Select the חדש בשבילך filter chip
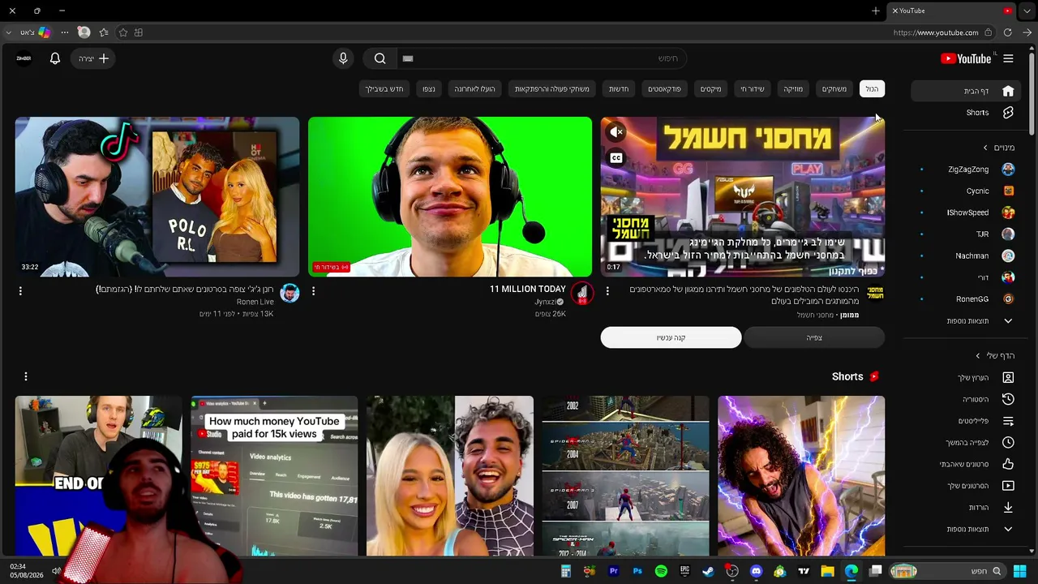Image resolution: width=1038 pixels, height=584 pixels. point(384,89)
